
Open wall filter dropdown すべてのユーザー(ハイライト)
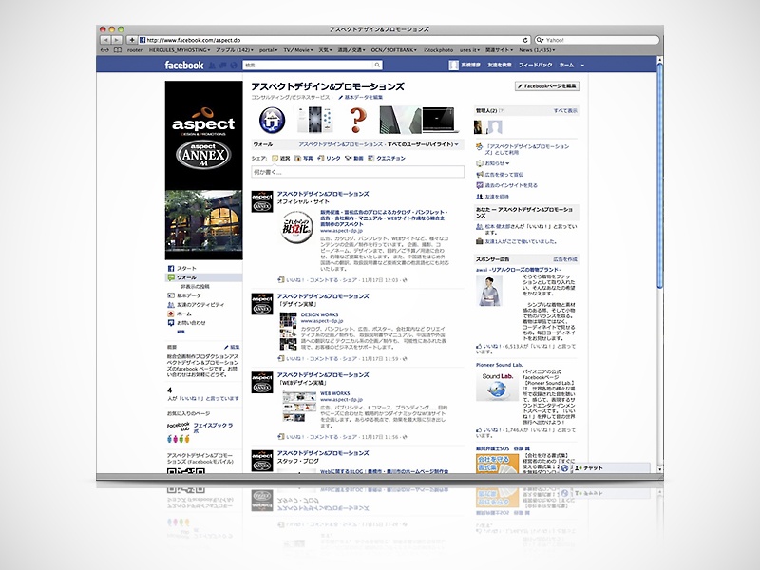[x=423, y=144]
